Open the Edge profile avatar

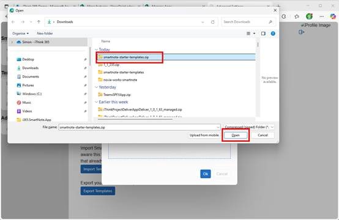[309, 16]
